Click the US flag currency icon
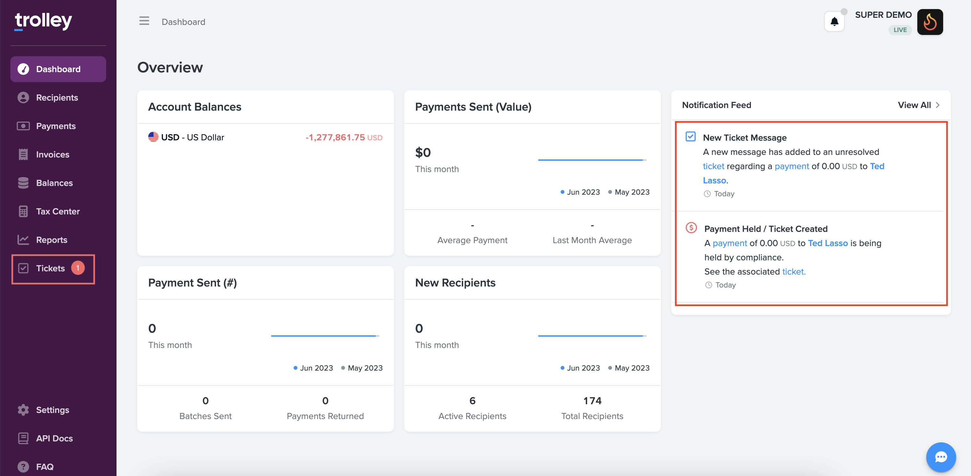Viewport: 971px width, 476px height. coord(153,137)
